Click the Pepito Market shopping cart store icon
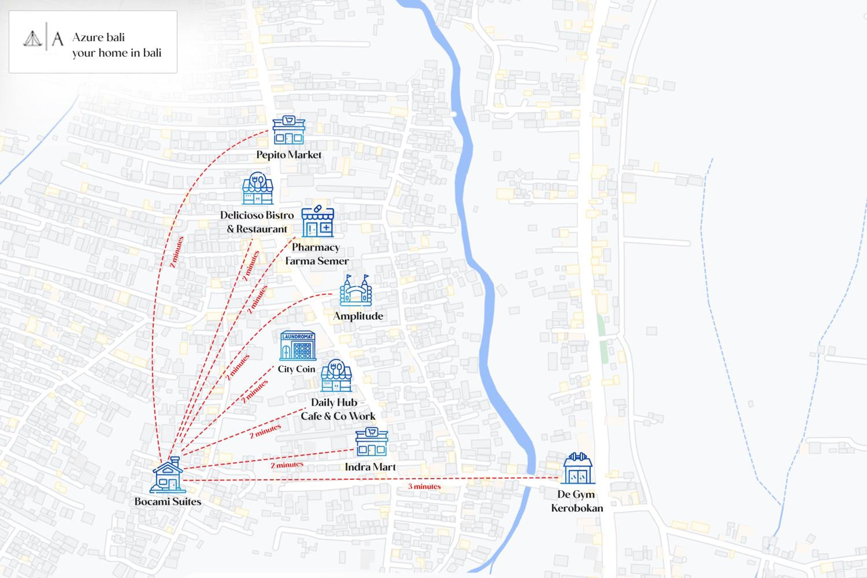The image size is (867, 578). tap(289, 130)
